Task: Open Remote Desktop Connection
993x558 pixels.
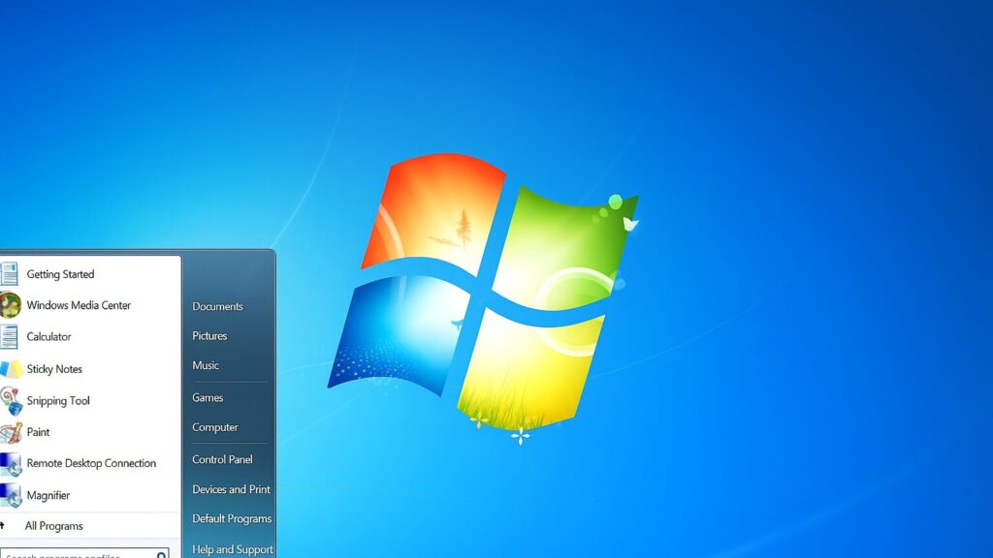Action: [91, 463]
